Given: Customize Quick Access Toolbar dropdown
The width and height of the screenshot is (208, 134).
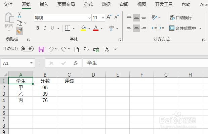Looking at the screenshot, I should 115,49.
